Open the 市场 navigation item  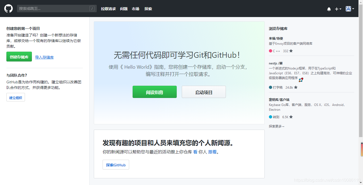[136, 9]
